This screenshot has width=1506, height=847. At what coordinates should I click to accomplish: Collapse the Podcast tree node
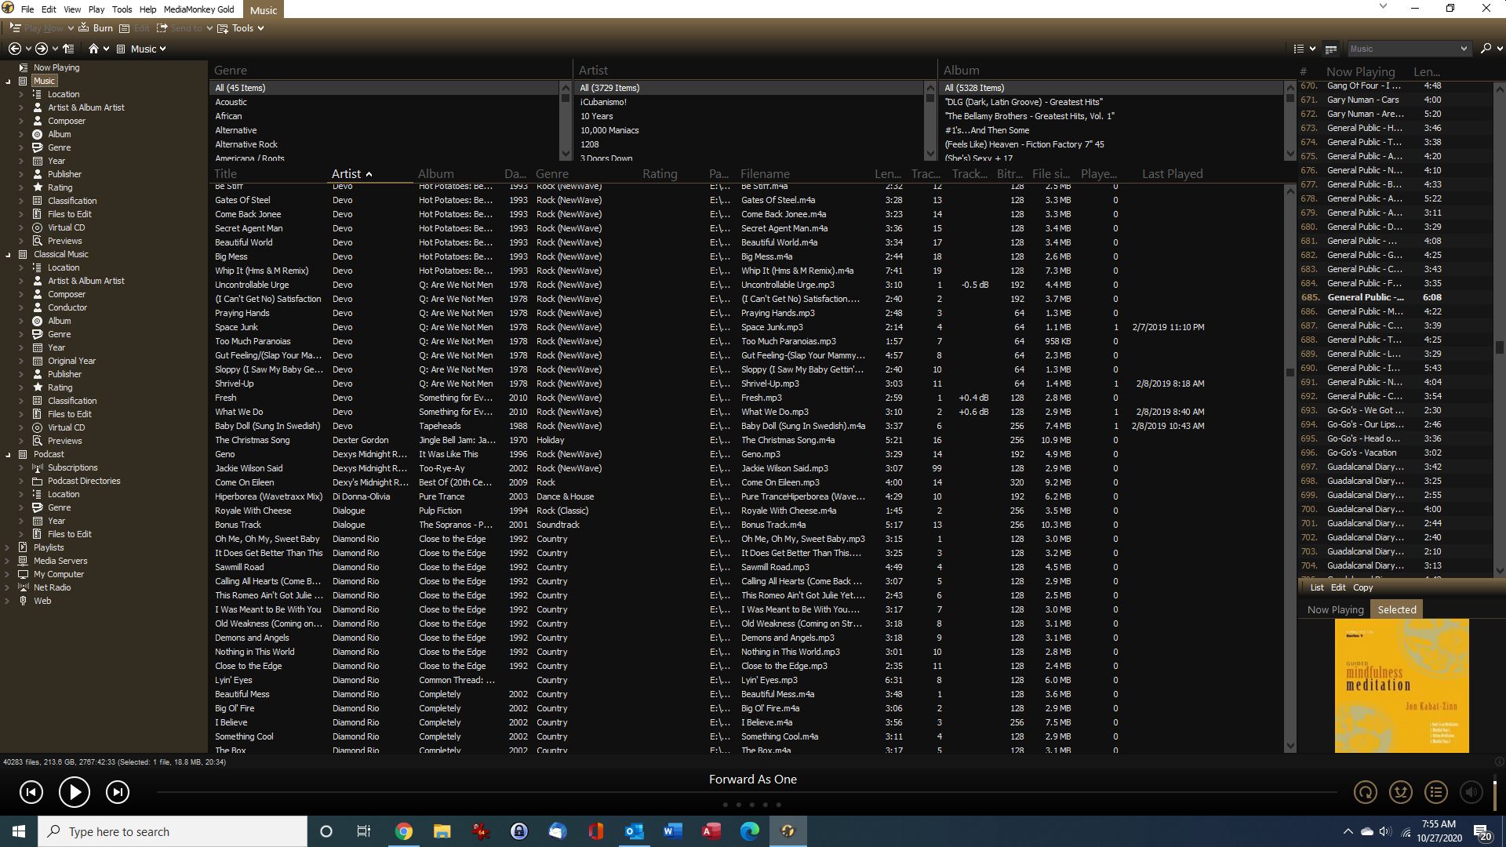8,455
